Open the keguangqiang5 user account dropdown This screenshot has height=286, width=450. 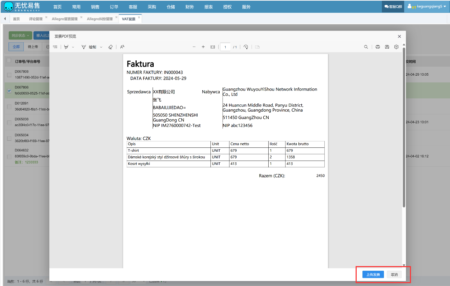(x=427, y=6)
